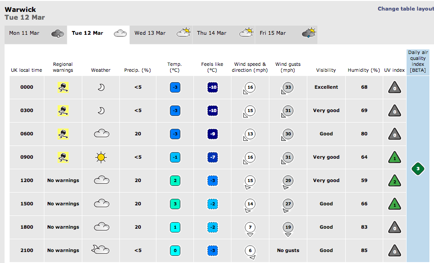
Task: Click the wind gust 29 icon at 1200
Action: (x=288, y=182)
